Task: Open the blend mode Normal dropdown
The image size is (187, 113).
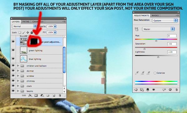Action: tap(24, 26)
